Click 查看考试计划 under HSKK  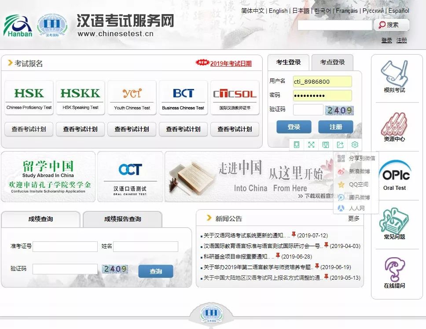(x=81, y=129)
